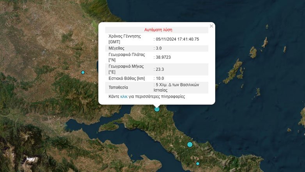This screenshot has height=172, width=305.
Task: Click the location text 'Βασιλικών Ιστιαίας'
Action: tap(176, 87)
